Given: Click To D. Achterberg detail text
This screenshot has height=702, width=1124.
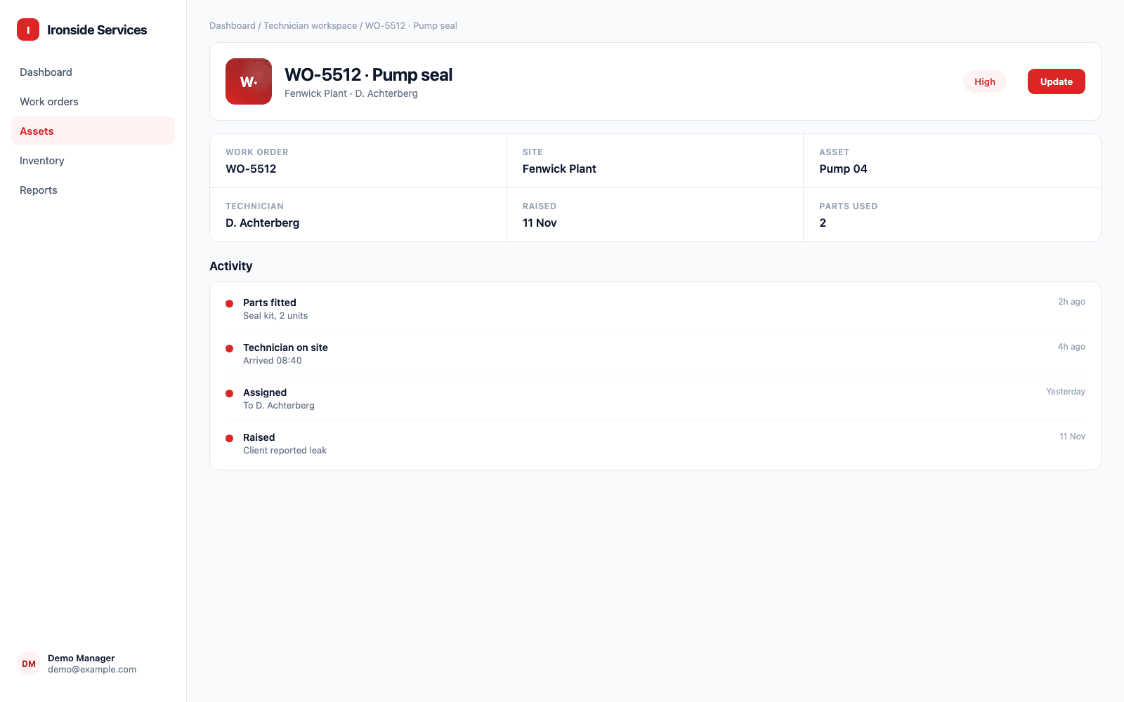Looking at the screenshot, I should coord(279,406).
